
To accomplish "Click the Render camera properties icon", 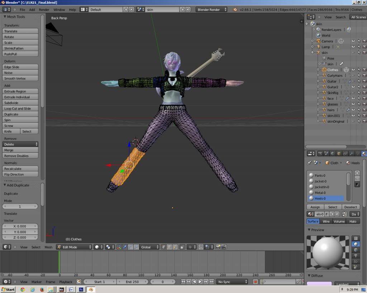I will (320, 153).
